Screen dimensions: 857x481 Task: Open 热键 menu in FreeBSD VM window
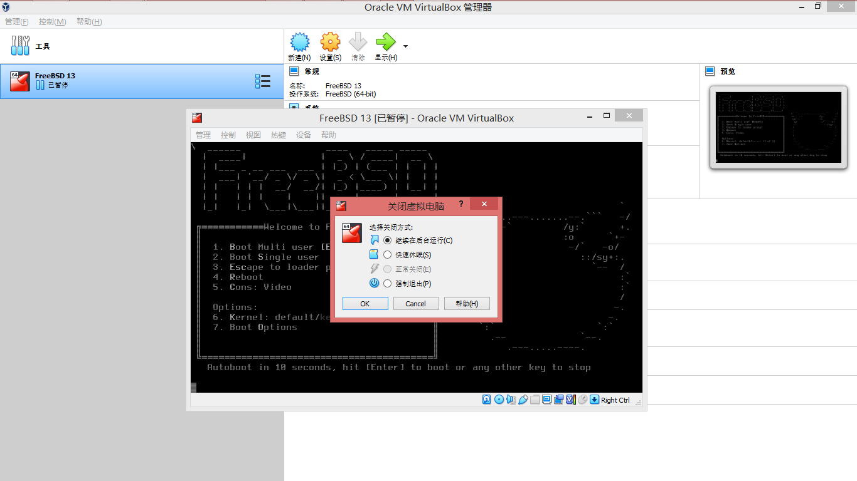tap(279, 135)
